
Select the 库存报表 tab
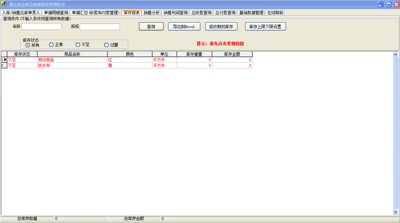[132, 13]
